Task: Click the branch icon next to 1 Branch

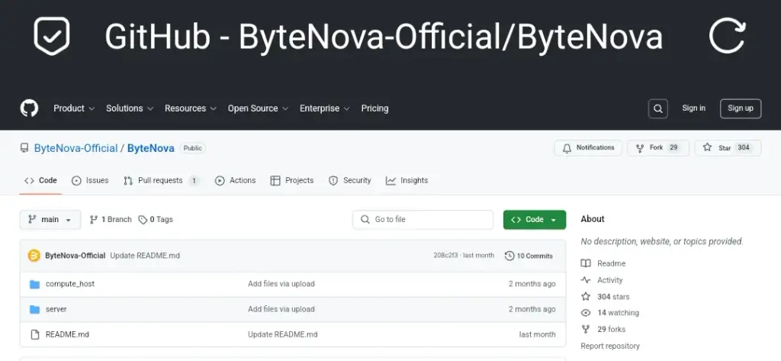Action: (x=94, y=219)
